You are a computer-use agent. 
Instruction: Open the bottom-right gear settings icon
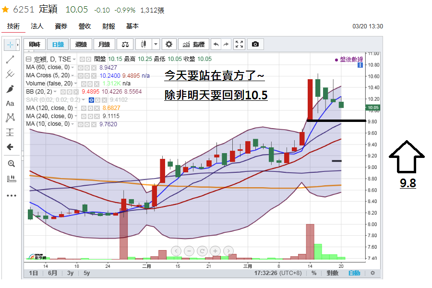[x=373, y=273]
